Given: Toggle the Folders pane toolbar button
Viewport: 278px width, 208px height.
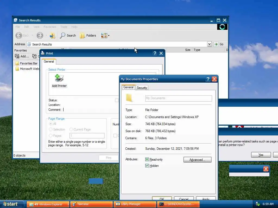Looking at the screenshot, I should click(88, 35).
